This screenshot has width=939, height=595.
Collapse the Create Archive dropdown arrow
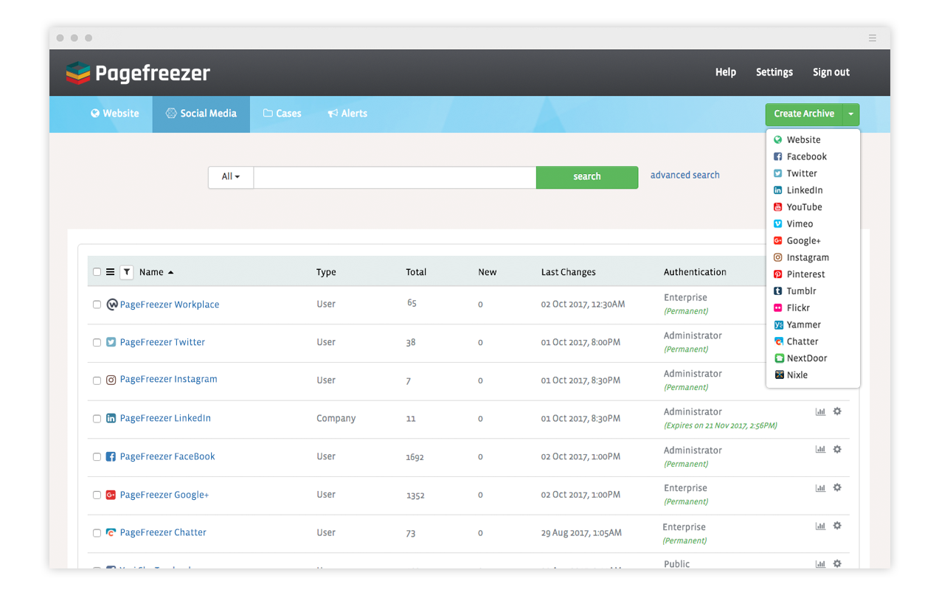coord(850,114)
